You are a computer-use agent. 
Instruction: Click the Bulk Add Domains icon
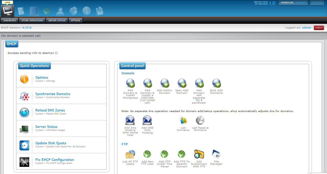coord(216,83)
